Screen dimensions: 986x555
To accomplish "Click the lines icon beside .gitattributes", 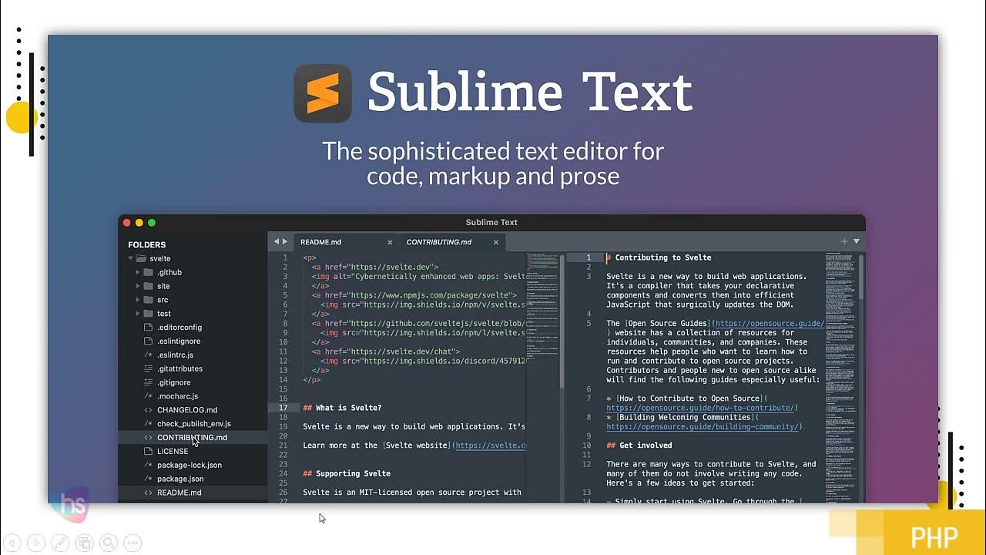I will (149, 368).
